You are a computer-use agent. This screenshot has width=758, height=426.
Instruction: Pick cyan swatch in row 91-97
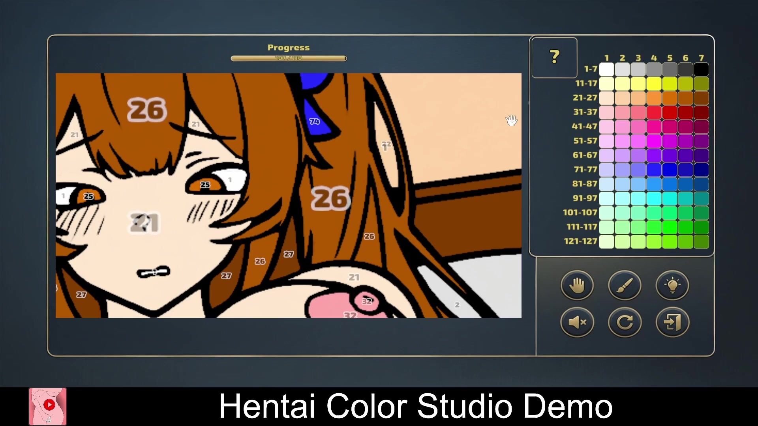click(x=654, y=198)
